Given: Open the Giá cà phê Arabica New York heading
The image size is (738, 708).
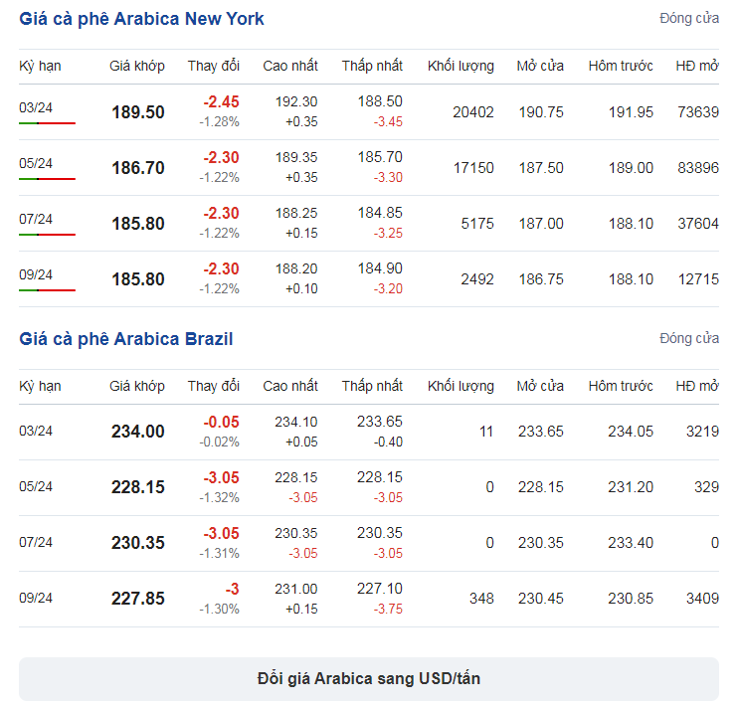Looking at the screenshot, I should [x=141, y=19].
